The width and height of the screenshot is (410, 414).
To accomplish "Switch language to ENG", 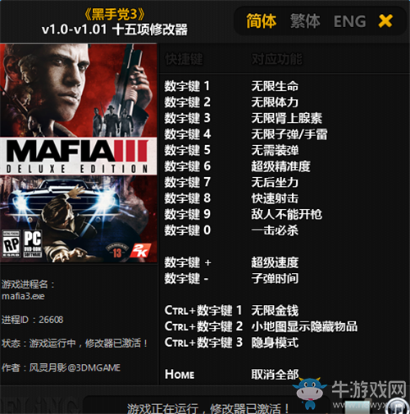I will pyautogui.click(x=349, y=21).
